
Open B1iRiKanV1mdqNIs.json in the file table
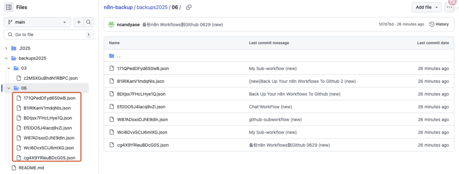pyautogui.click(x=141, y=81)
